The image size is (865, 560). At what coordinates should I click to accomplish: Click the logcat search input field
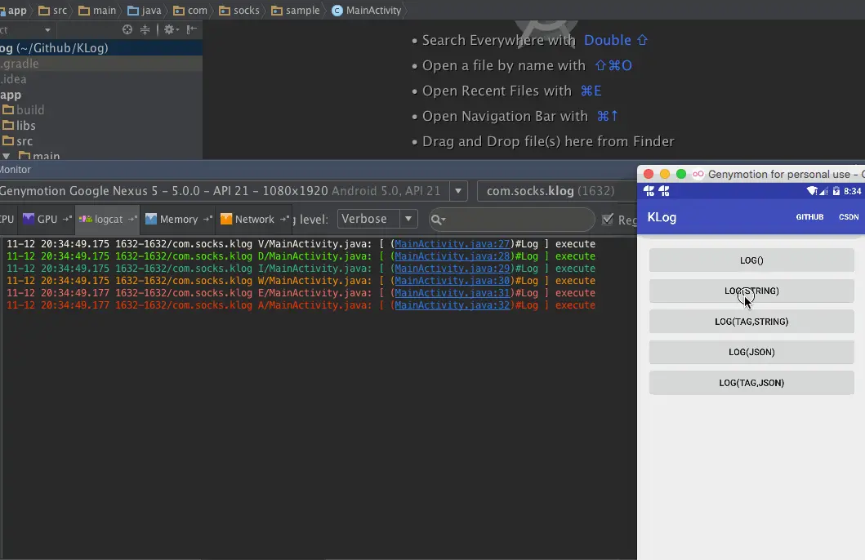[511, 220]
